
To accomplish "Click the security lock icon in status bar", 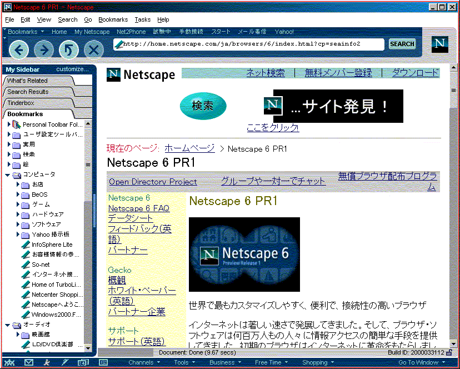I will [449, 352].
